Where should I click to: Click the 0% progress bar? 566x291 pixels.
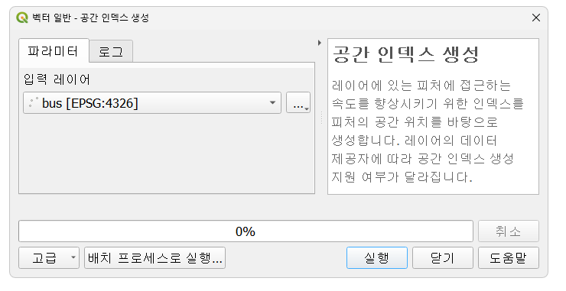pos(246,231)
